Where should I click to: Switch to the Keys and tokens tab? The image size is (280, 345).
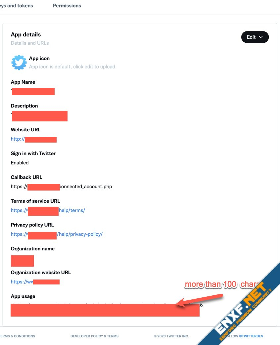17,6
